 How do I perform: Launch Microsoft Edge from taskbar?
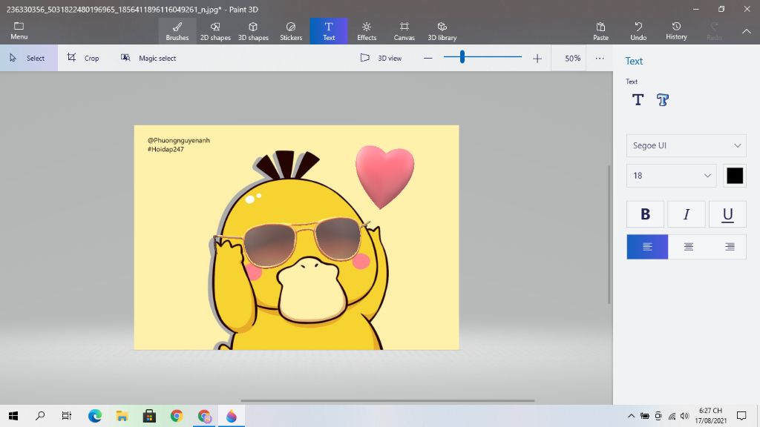click(95, 416)
